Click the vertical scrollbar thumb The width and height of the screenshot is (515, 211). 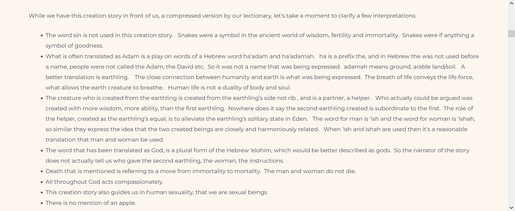(512, 34)
